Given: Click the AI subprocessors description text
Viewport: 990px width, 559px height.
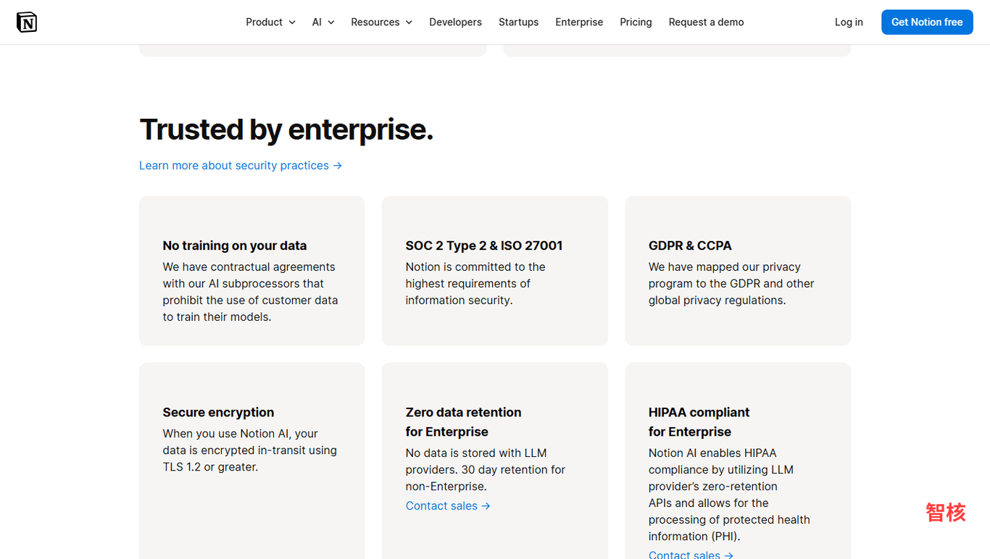Looking at the screenshot, I should (x=251, y=292).
